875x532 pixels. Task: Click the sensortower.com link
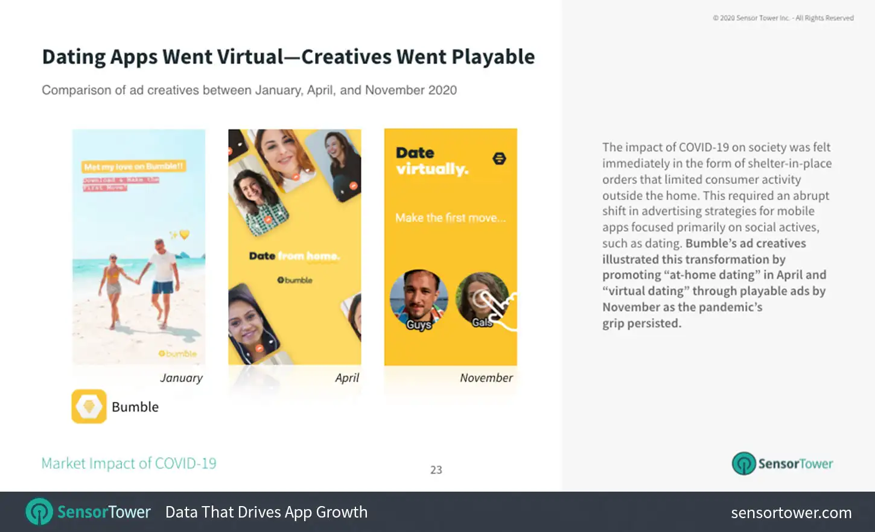[x=791, y=513]
